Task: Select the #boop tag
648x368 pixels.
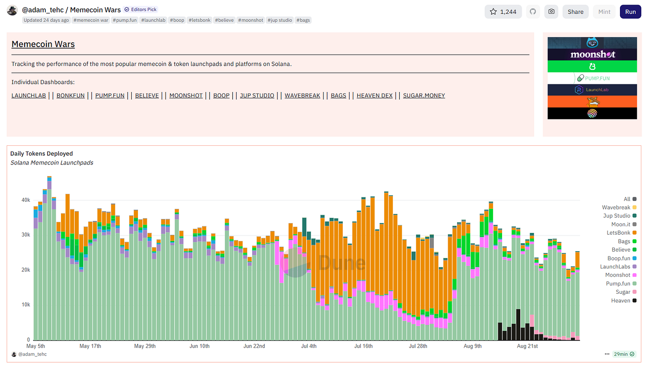Action: (x=177, y=20)
